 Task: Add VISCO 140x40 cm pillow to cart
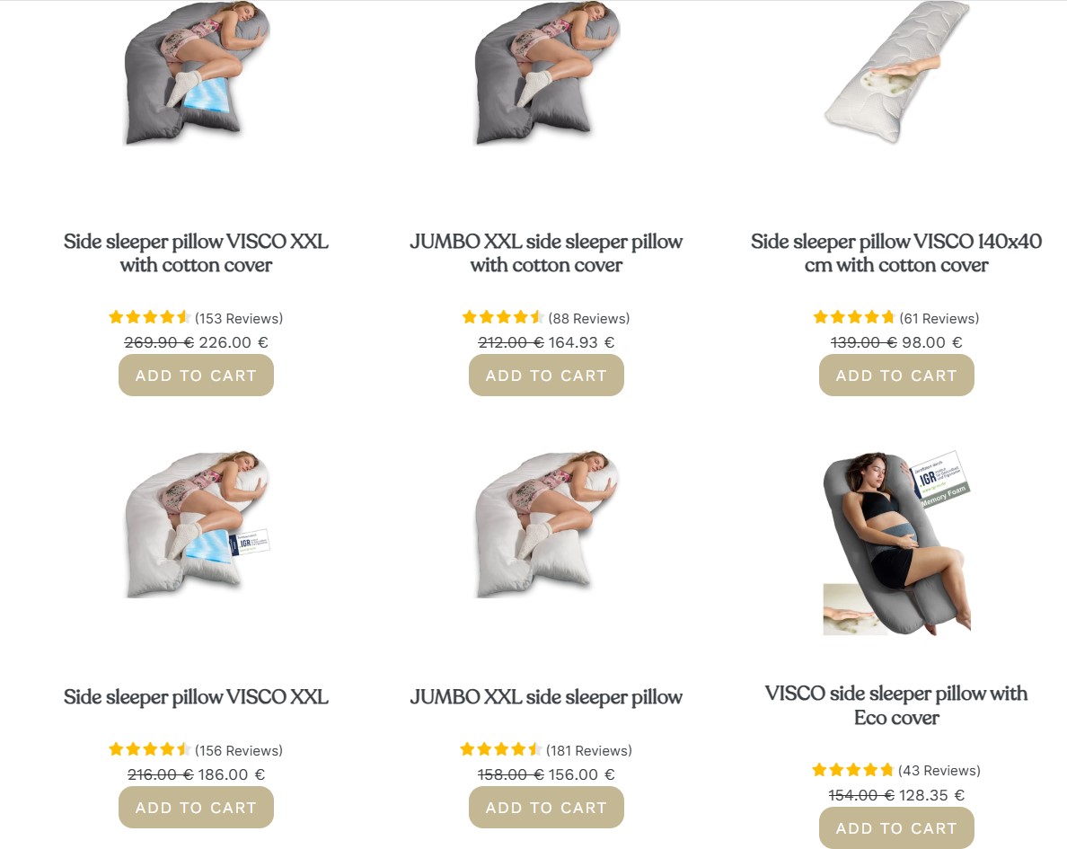896,376
